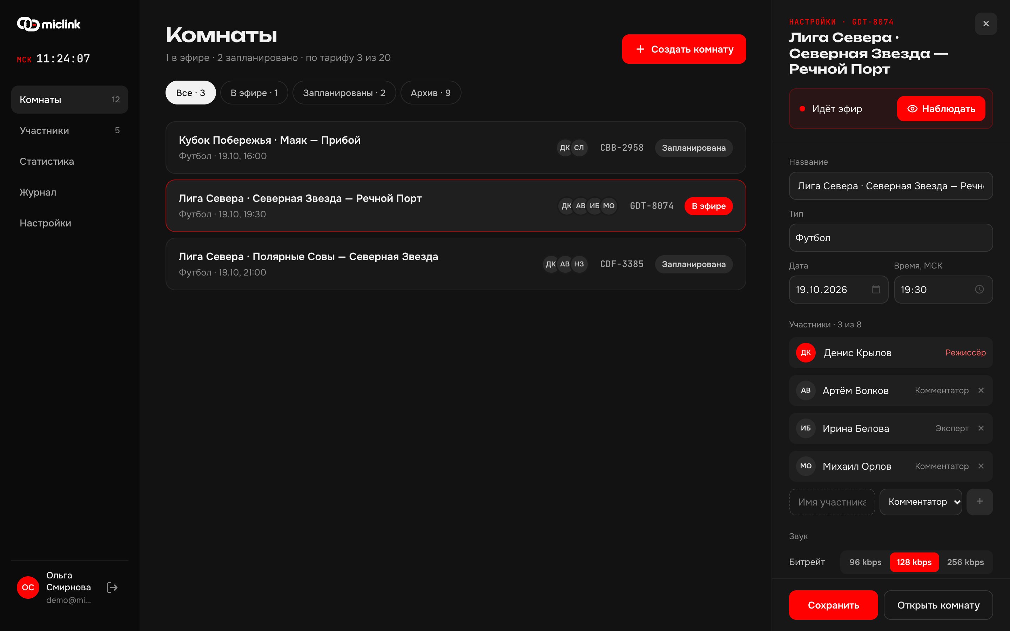Click the Наблюдать button
The image size is (1010, 631).
click(941, 109)
